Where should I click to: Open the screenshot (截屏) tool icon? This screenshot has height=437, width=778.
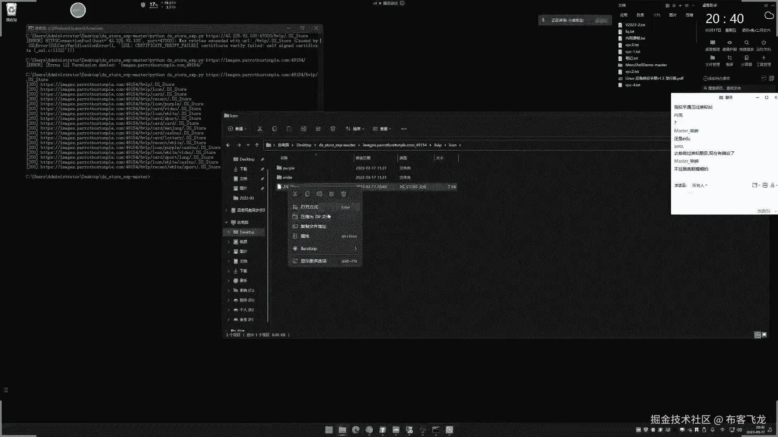[729, 58]
